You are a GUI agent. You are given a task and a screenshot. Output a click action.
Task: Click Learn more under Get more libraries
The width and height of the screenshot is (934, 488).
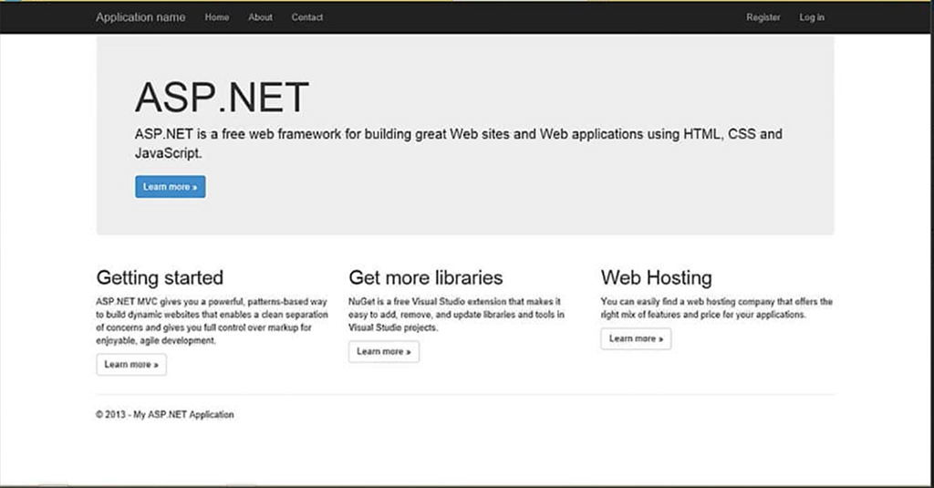point(384,351)
